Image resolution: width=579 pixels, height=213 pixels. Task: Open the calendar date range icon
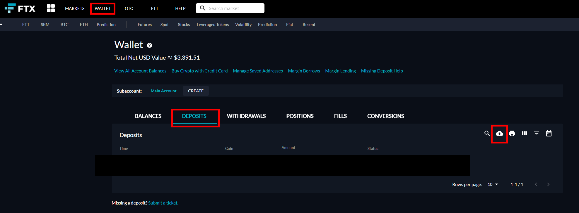coord(549,133)
